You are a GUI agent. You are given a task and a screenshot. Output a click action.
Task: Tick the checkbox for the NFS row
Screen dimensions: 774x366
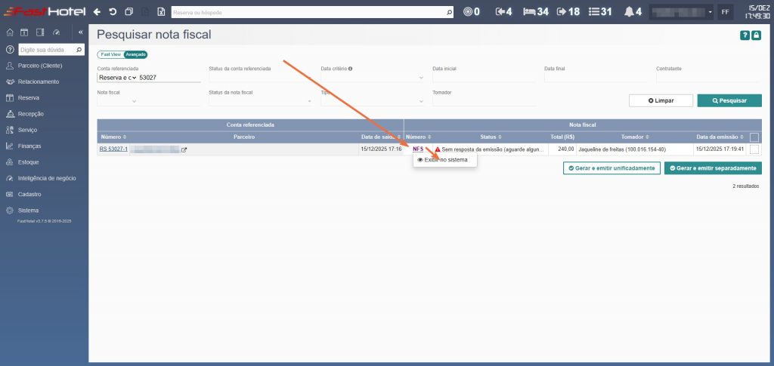click(754, 149)
